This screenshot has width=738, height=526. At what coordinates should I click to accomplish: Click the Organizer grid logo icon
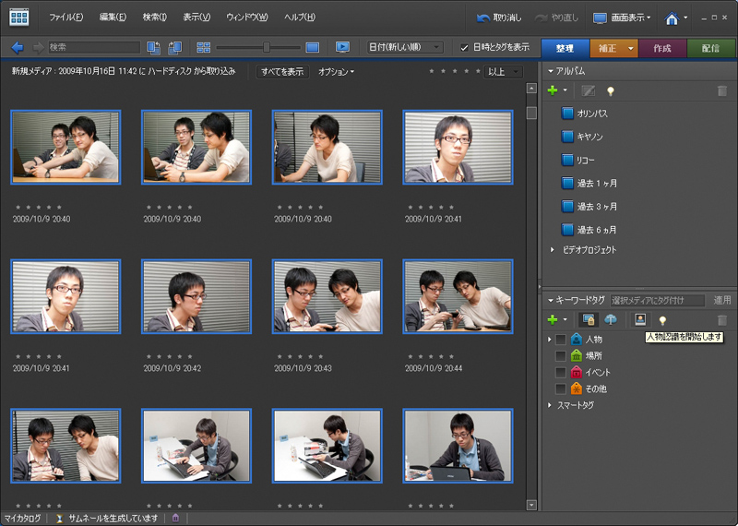pos(18,18)
